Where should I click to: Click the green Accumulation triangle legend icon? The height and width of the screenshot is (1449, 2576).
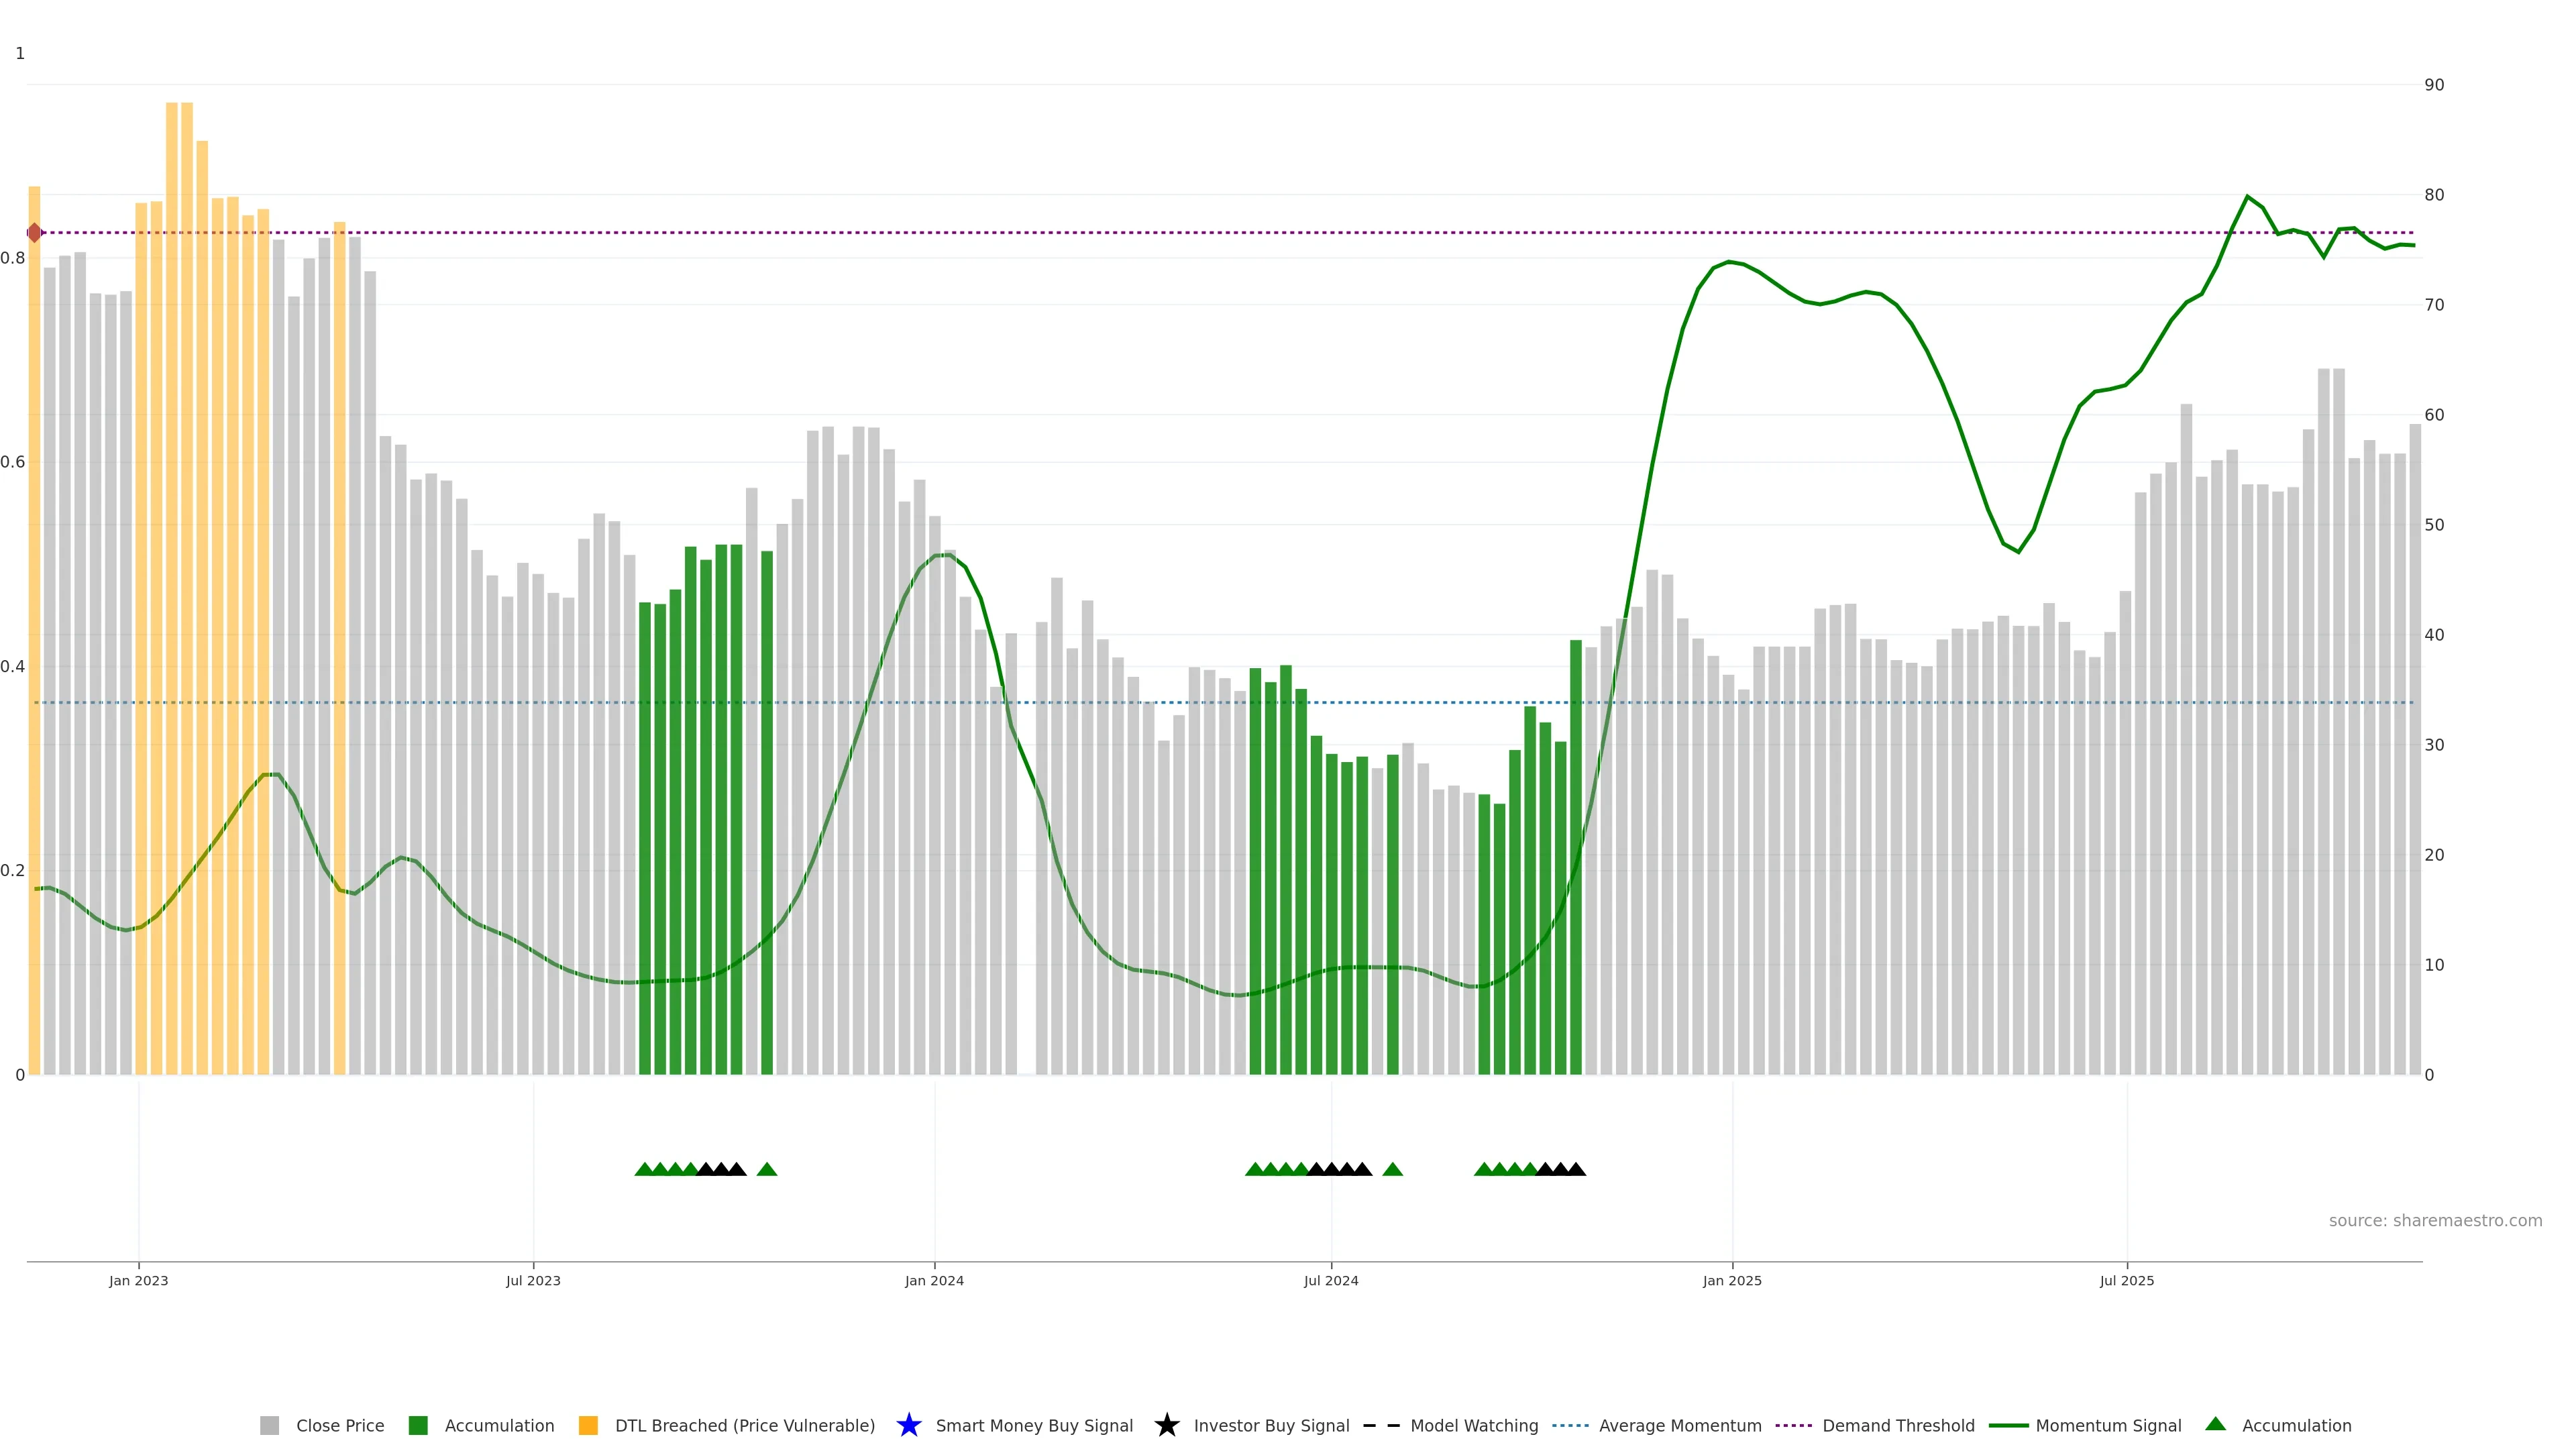click(2215, 1424)
